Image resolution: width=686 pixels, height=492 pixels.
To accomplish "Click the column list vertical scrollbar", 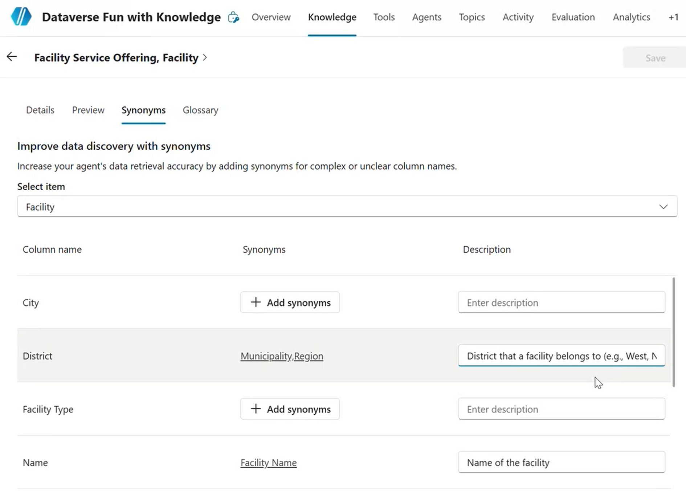I will click(673, 332).
